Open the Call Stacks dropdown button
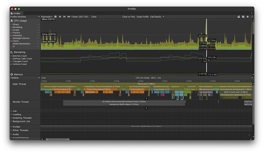Screen dimensions: 264x153 pos(157,17)
